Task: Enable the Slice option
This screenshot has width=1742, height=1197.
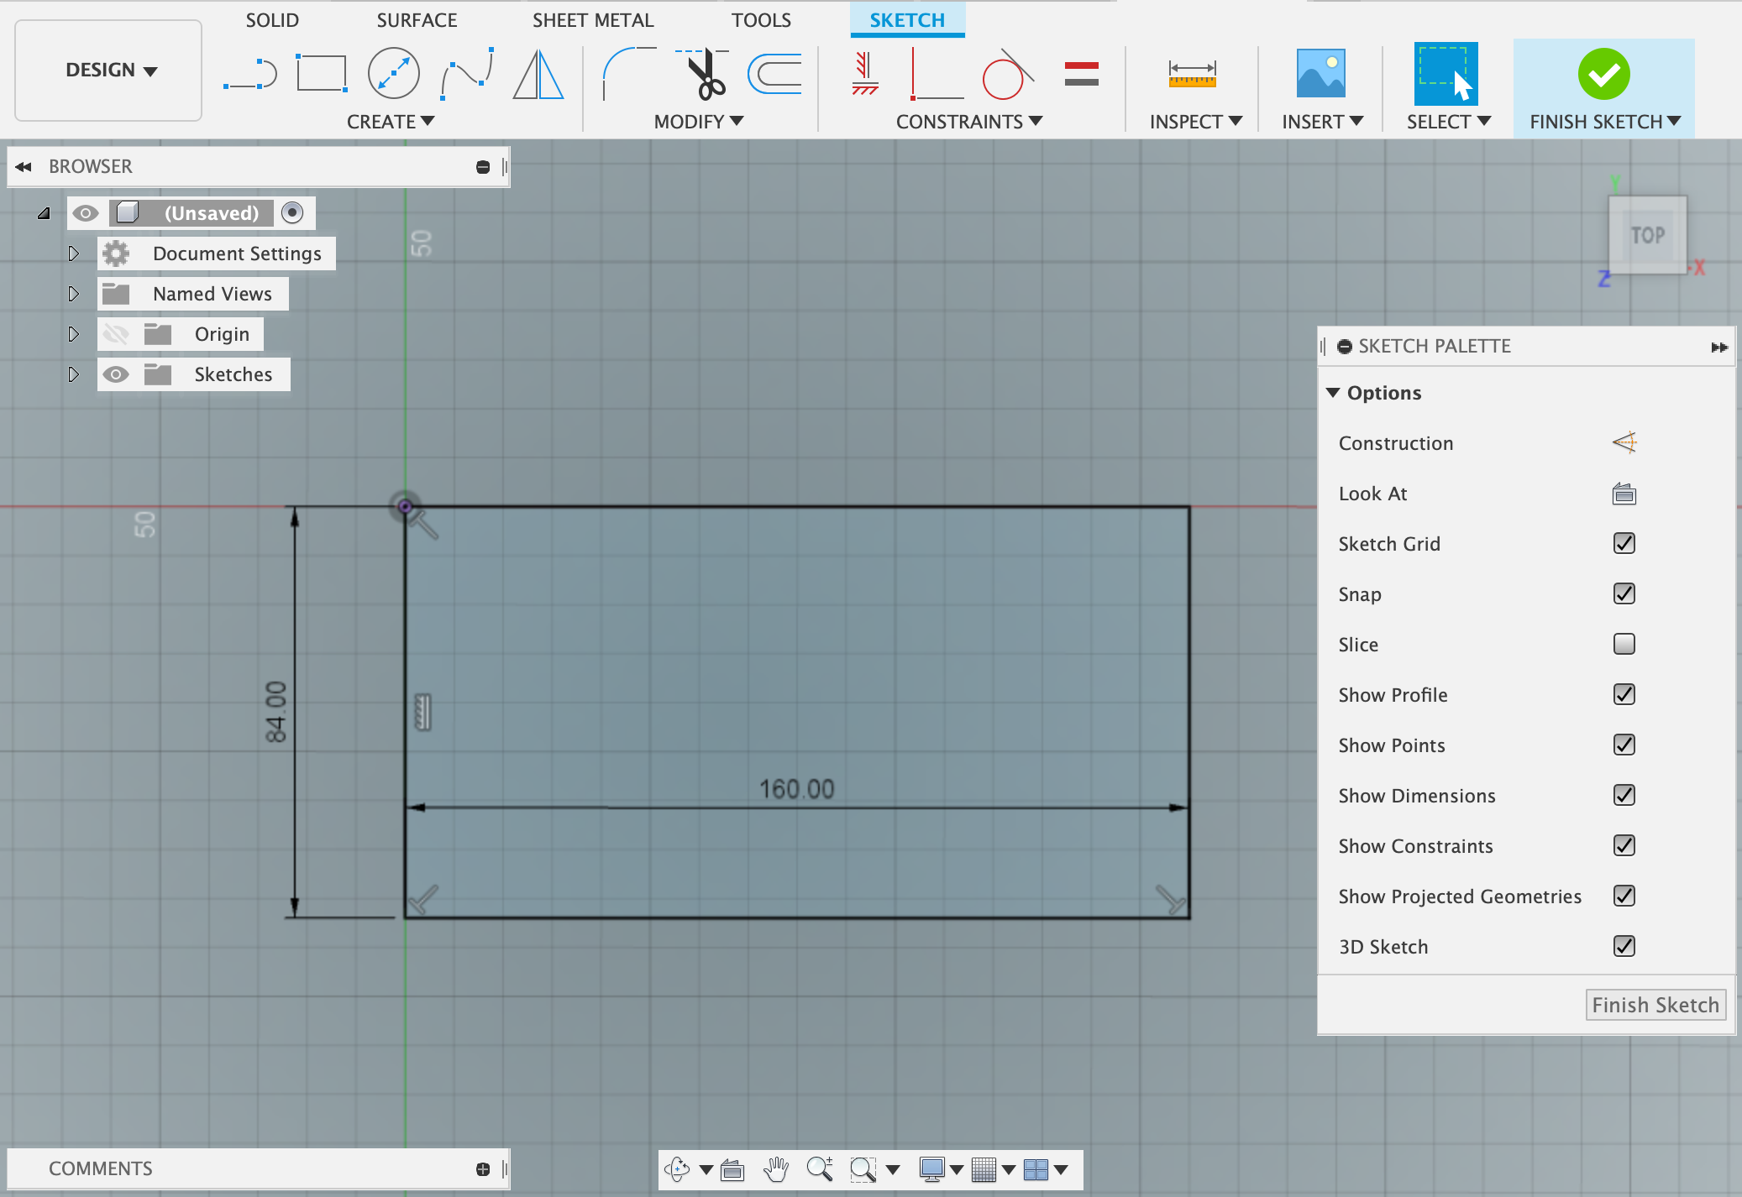Action: click(x=1624, y=644)
